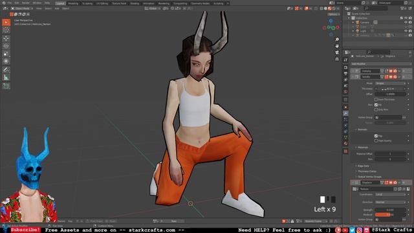Enable the Only Rim checkbox
This screenshot has width=414, height=233.
tap(376, 109)
